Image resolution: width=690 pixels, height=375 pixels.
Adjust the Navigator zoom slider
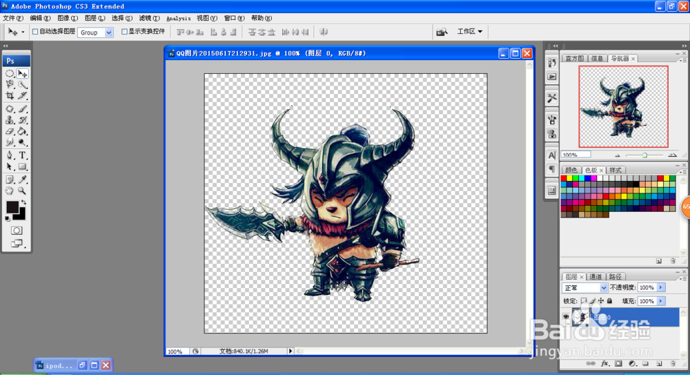tap(644, 155)
